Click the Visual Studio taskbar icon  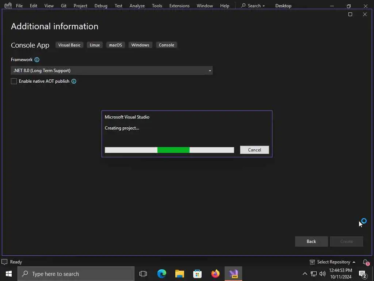[x=233, y=274]
